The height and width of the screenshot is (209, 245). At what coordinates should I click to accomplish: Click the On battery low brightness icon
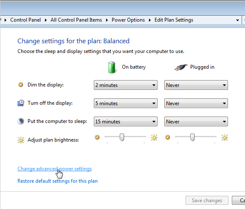(x=97, y=137)
